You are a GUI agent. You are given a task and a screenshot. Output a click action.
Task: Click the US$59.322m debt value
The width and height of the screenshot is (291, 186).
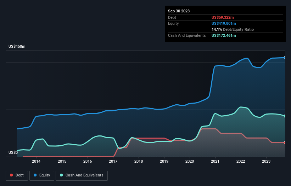pyautogui.click(x=223, y=17)
